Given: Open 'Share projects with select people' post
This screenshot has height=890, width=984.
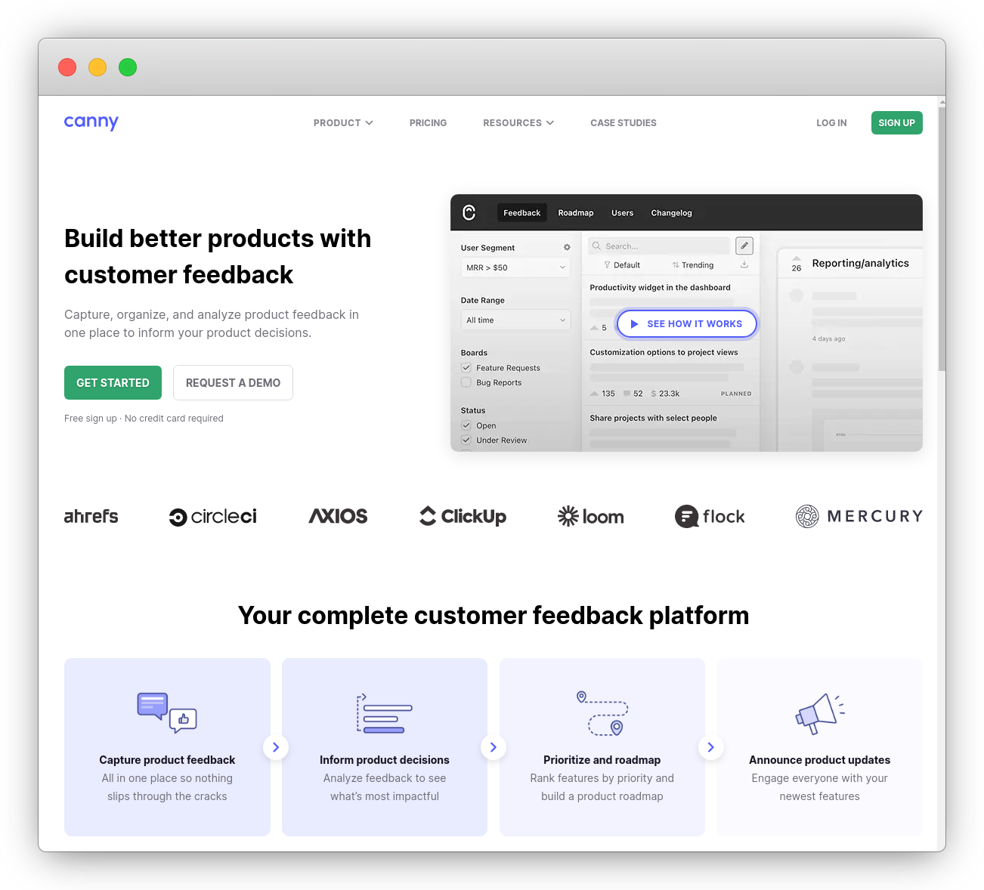Looking at the screenshot, I should [x=653, y=418].
